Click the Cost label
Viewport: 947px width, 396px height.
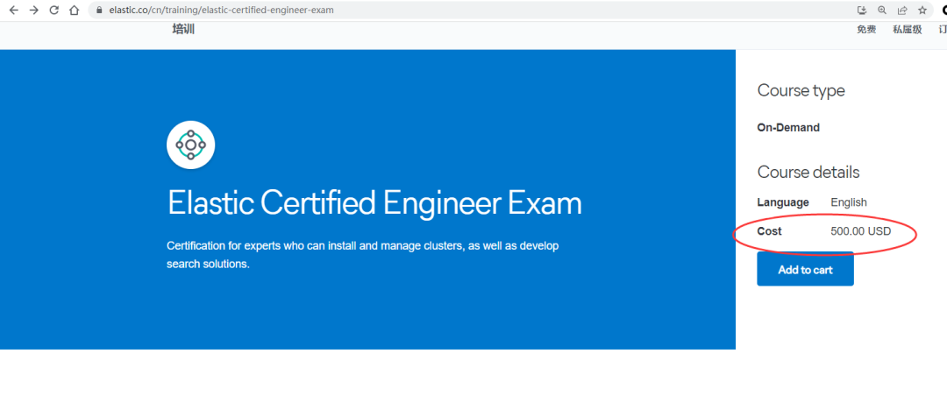click(x=770, y=231)
